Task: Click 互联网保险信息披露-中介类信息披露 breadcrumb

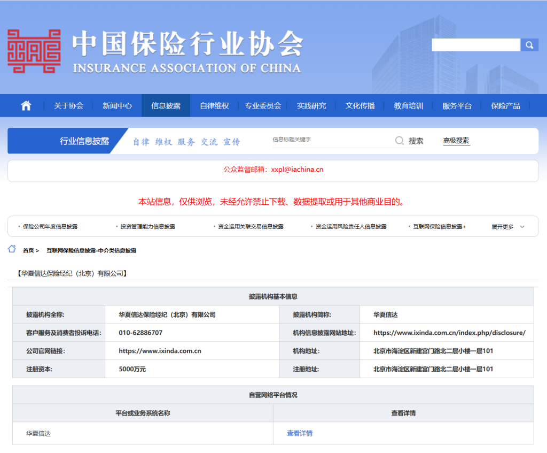Action: point(91,250)
